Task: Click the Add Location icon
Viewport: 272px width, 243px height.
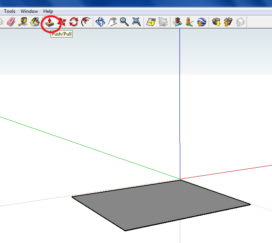Action: 151,22
